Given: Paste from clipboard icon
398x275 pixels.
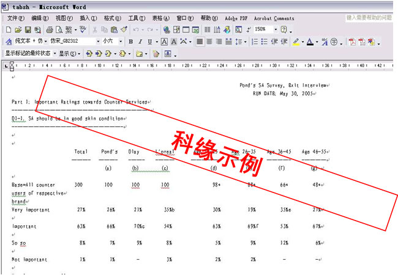Looking at the screenshot, I should pos(115,29).
